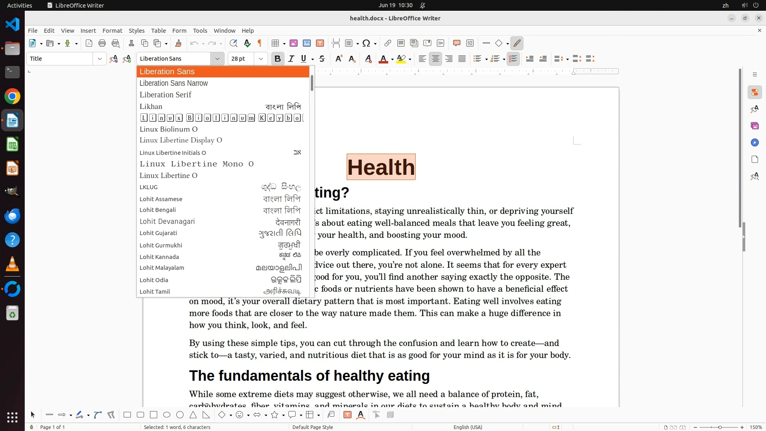Screen dimensions: 766x431
Task: Open font color dropdown arrow
Action: (x=392, y=59)
